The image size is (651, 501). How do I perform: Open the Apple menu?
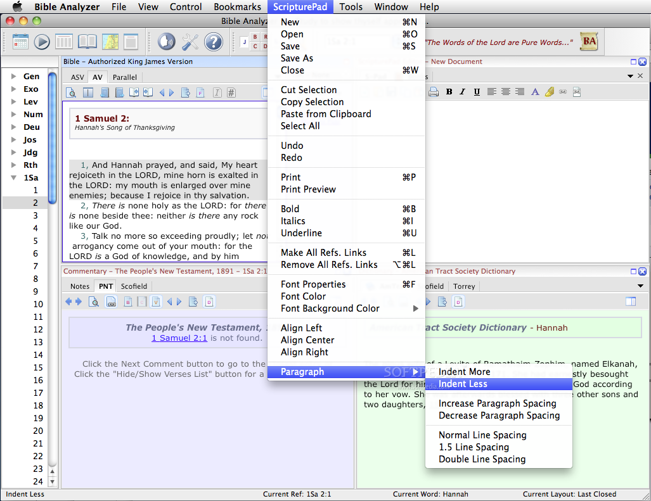pos(17,6)
